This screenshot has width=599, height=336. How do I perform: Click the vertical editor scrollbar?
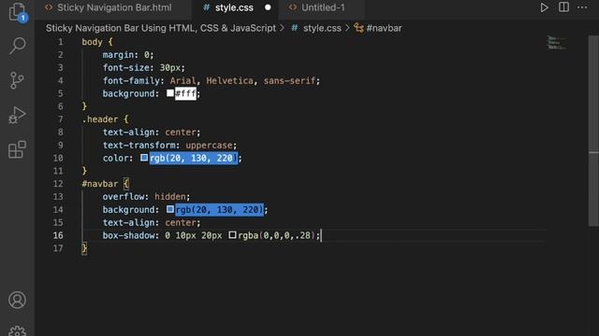(593, 131)
